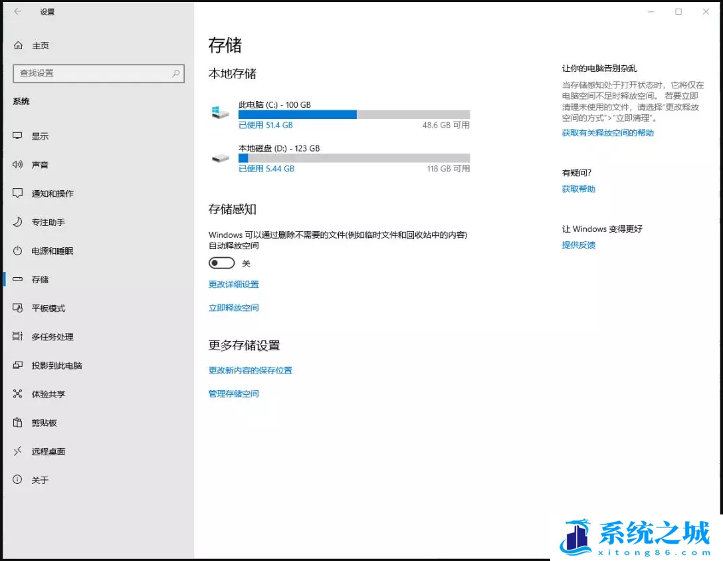Click inside the 查找设置 search box
Screen dimensions: 723x561
[98, 74]
